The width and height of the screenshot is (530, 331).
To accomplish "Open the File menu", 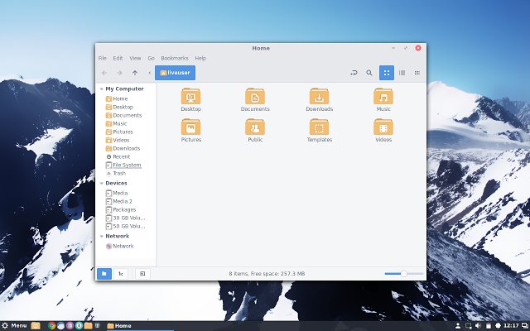I will [103, 58].
